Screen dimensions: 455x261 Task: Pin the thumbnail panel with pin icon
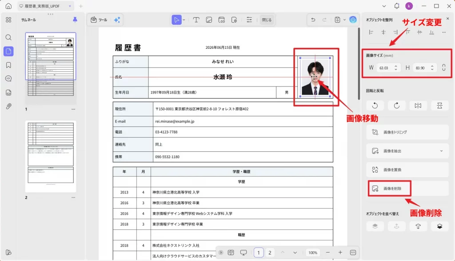[75, 20]
